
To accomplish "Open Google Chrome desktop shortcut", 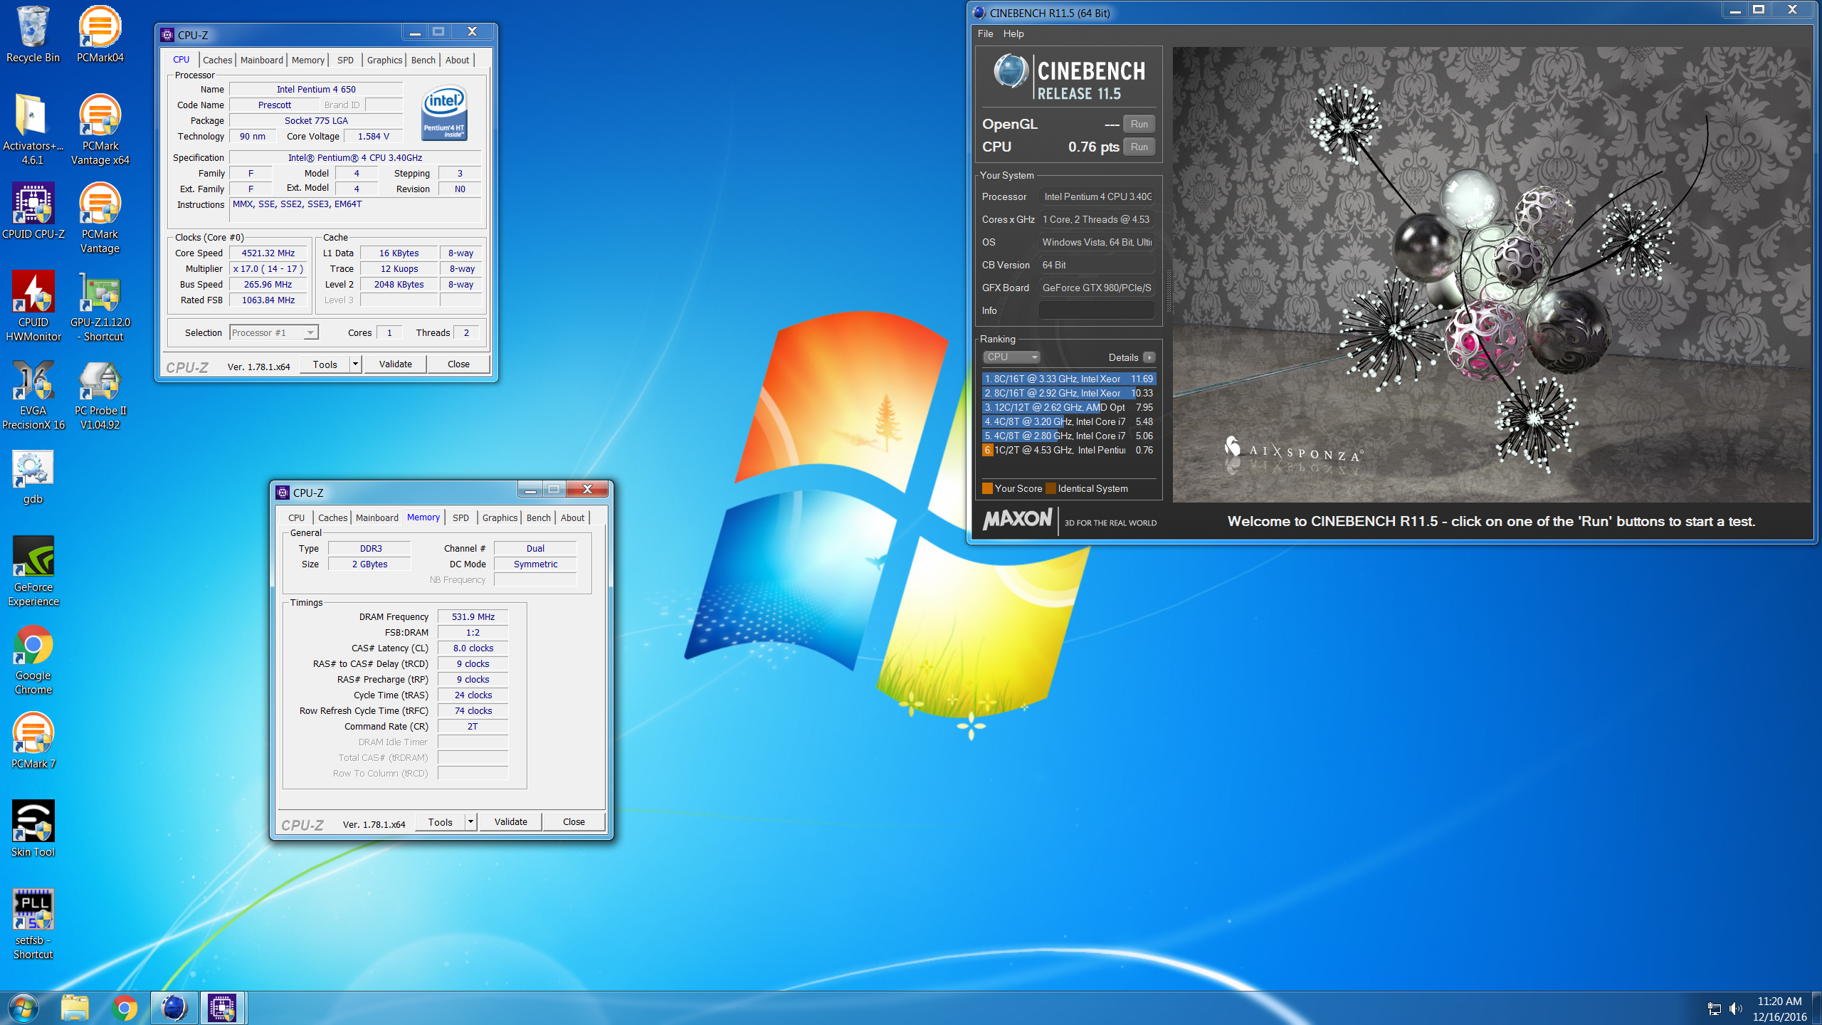I will tap(33, 659).
